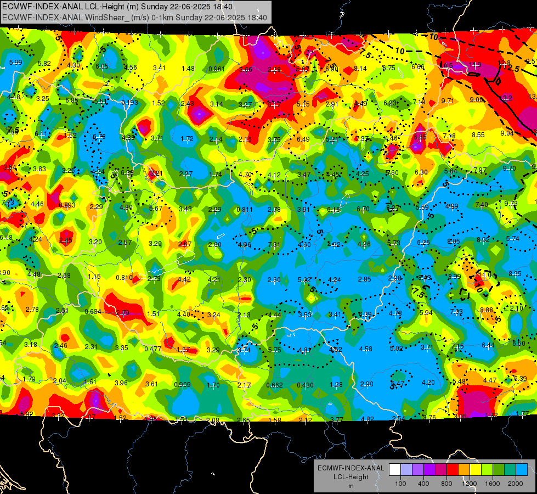
Task: Click the wind shear value 6.44
Action: tap(488, 345)
